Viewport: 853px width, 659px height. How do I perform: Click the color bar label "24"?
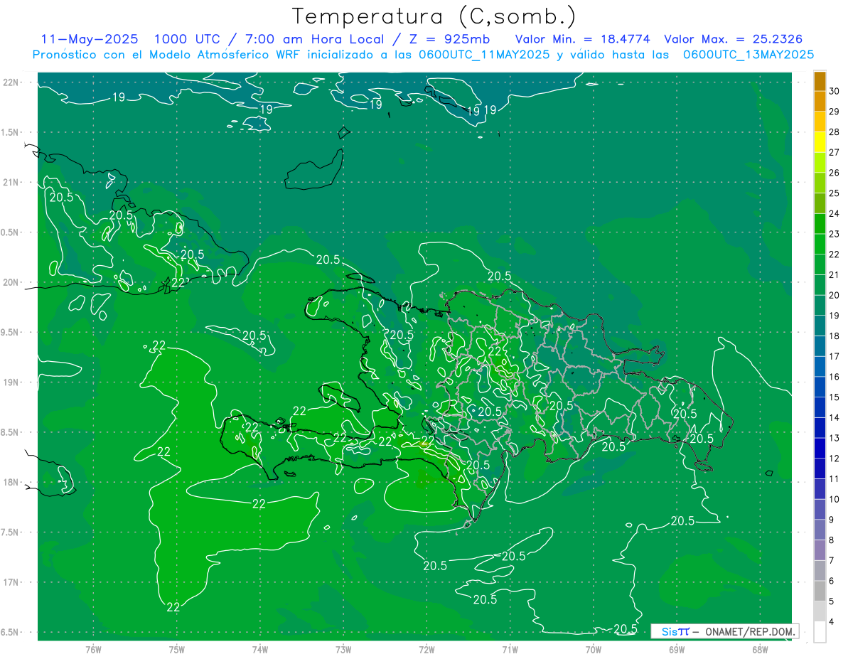[x=835, y=213]
